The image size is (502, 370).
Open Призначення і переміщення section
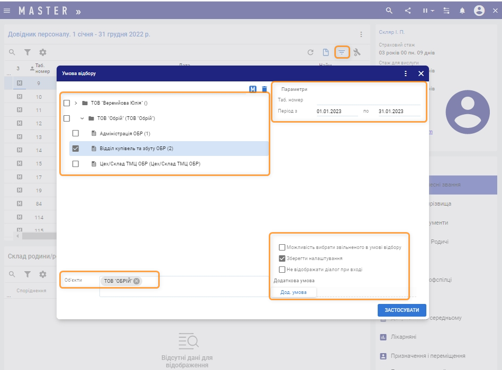click(x=427, y=356)
